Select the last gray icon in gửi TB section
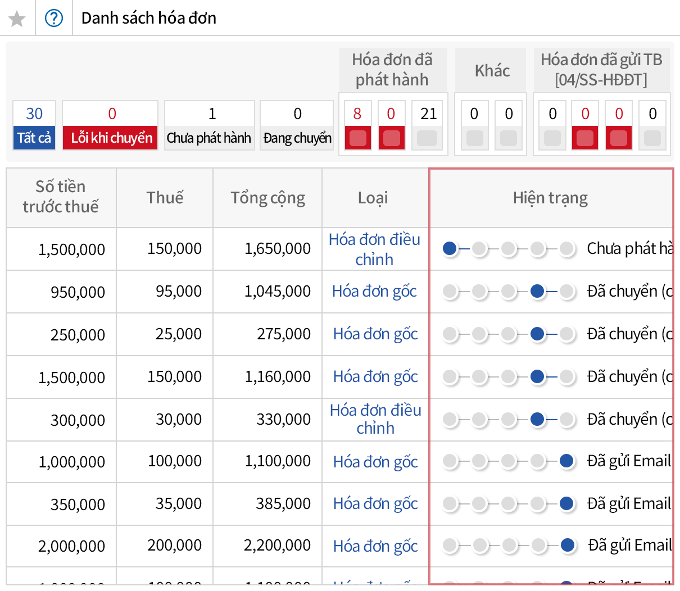The height and width of the screenshot is (591, 680). pyautogui.click(x=652, y=138)
